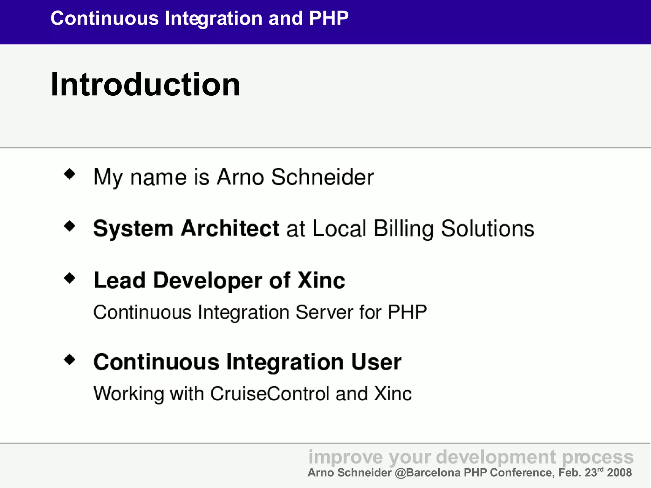Click the 'Continuous Integration and PHP' header title
Screen dimensions: 651x488
coord(199,18)
